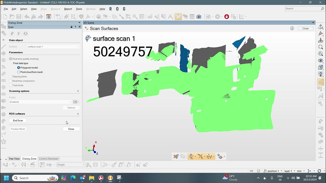Collapse the Scanning options section
The width and height of the screenshot is (326, 183).
(78, 91)
